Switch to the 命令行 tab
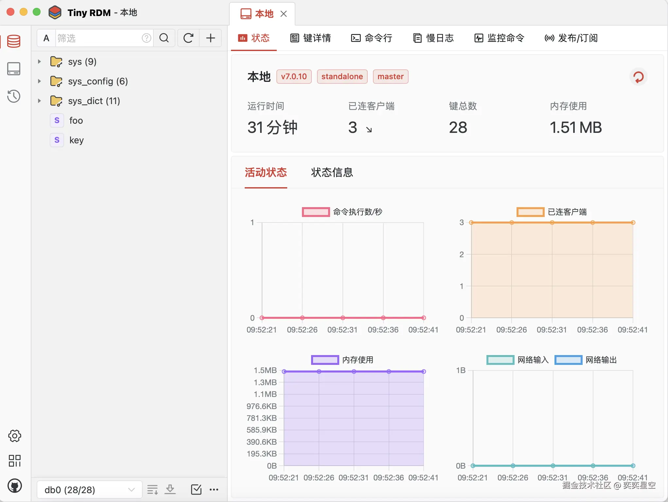668x502 pixels. [372, 38]
